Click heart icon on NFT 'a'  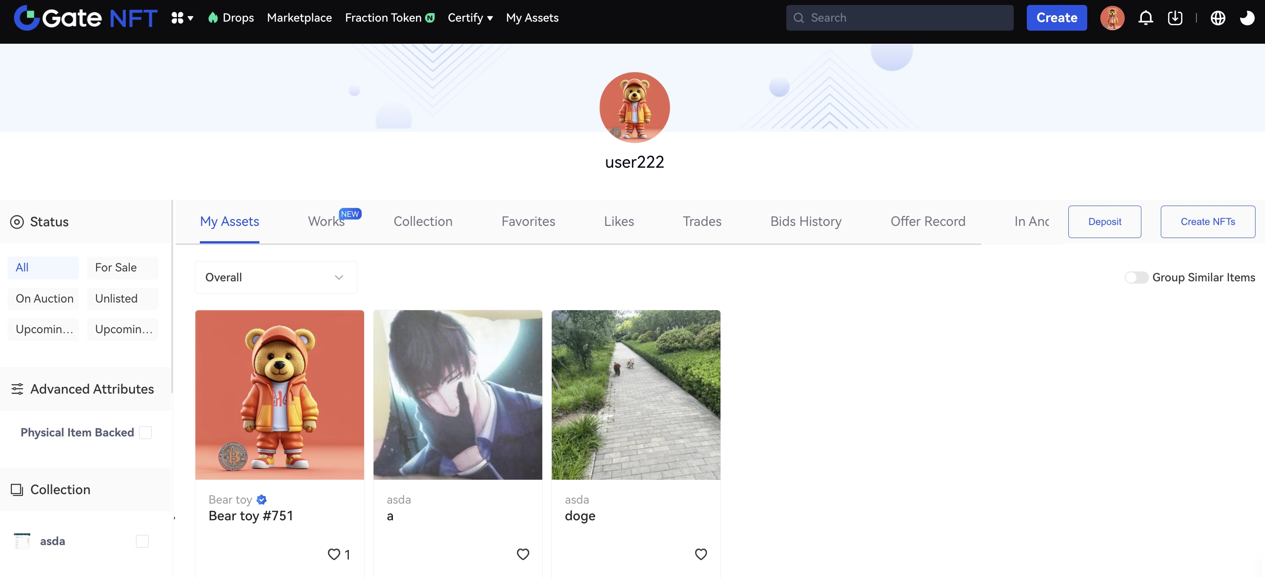point(522,554)
